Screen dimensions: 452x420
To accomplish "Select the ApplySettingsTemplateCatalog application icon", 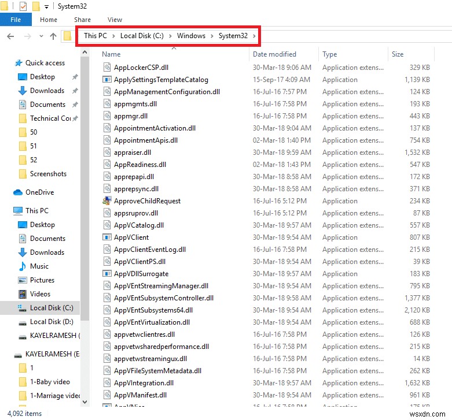I will click(107, 79).
